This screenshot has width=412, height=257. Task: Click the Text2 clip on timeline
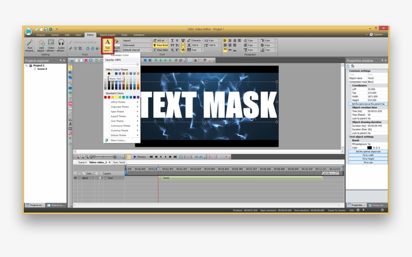click(x=241, y=178)
